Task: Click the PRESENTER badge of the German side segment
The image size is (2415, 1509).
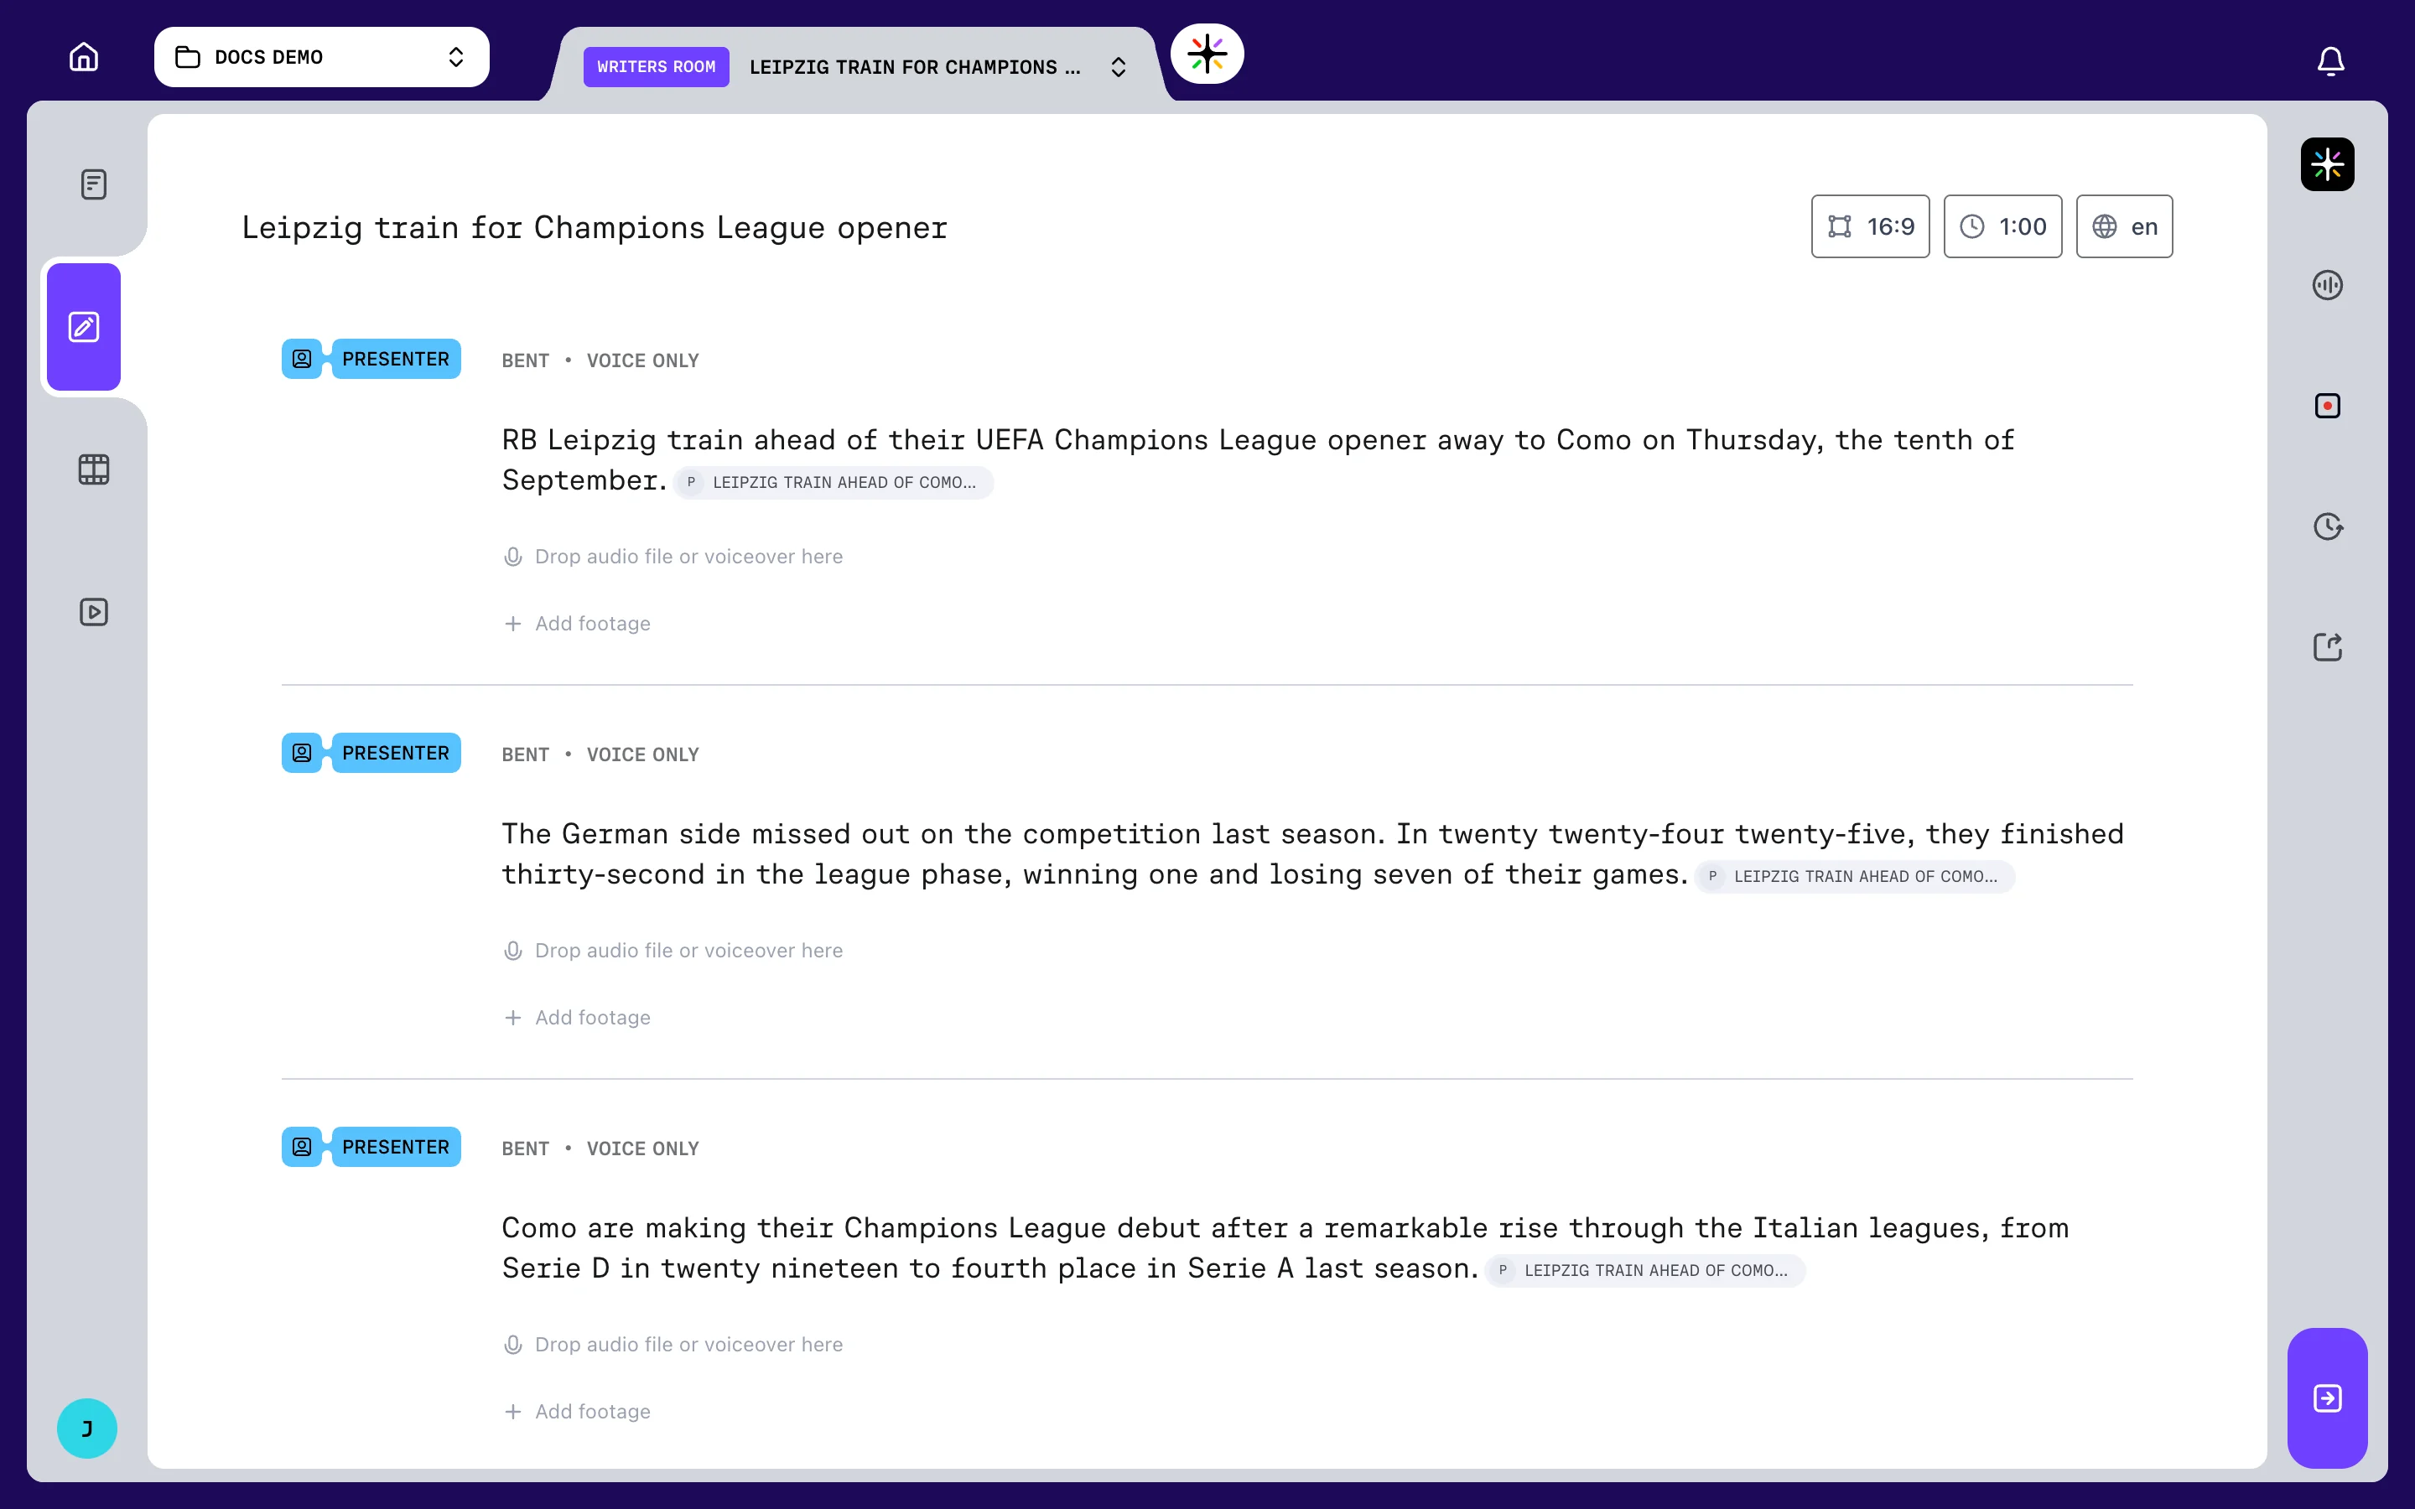Action: pyautogui.click(x=396, y=754)
